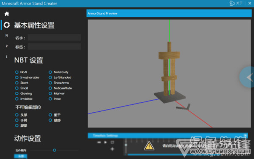Click the timeline rewind button

pyautogui.click(x=99, y=142)
